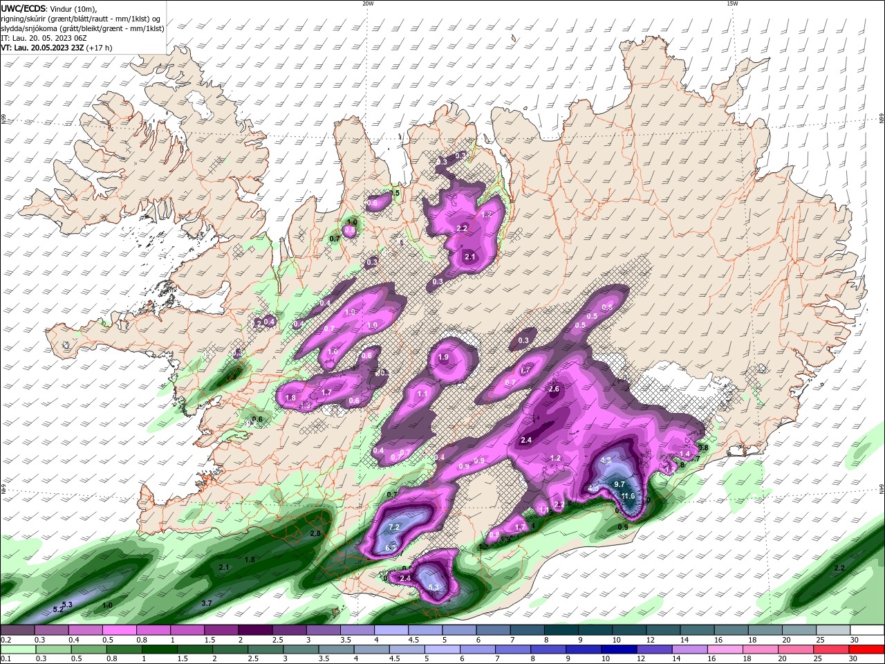Click the lavender 4 swatch in snow legend
This screenshot has width=885, height=664.
pyautogui.click(x=391, y=630)
